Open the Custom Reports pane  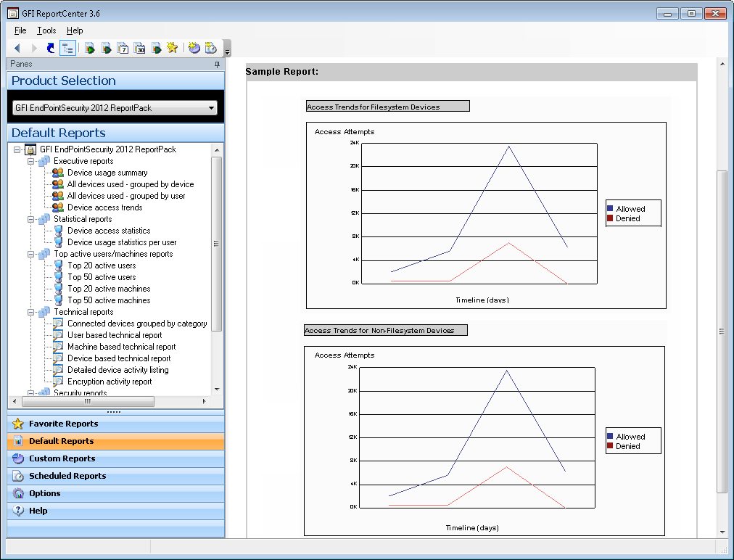[x=62, y=458]
